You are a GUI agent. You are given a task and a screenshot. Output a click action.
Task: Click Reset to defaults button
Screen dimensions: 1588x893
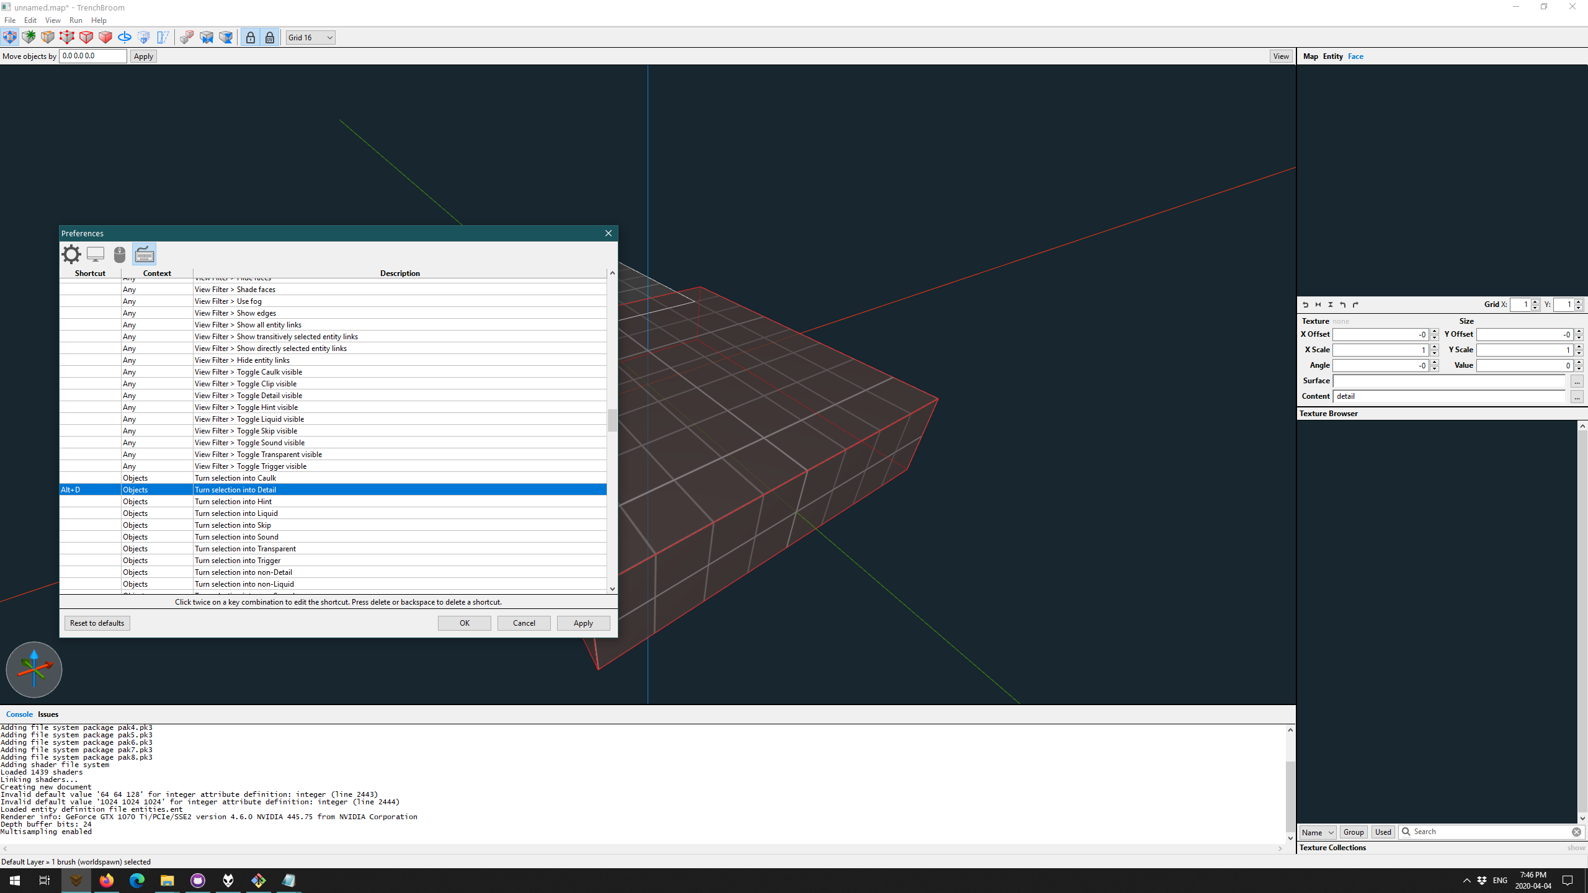(x=97, y=623)
